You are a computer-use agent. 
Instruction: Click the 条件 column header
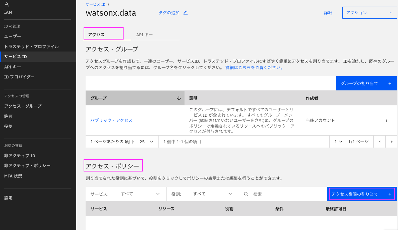(279, 209)
